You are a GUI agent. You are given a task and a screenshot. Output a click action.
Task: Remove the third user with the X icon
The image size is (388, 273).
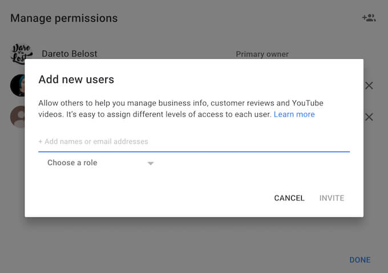pos(369,117)
